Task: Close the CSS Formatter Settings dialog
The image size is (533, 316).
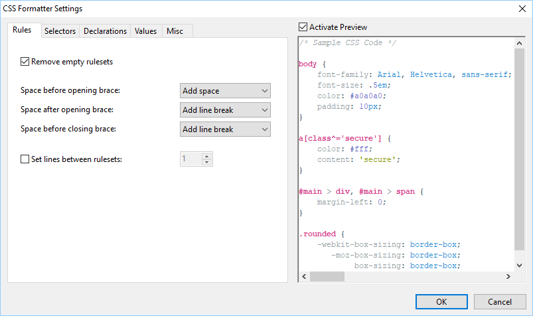Action: (x=520, y=8)
